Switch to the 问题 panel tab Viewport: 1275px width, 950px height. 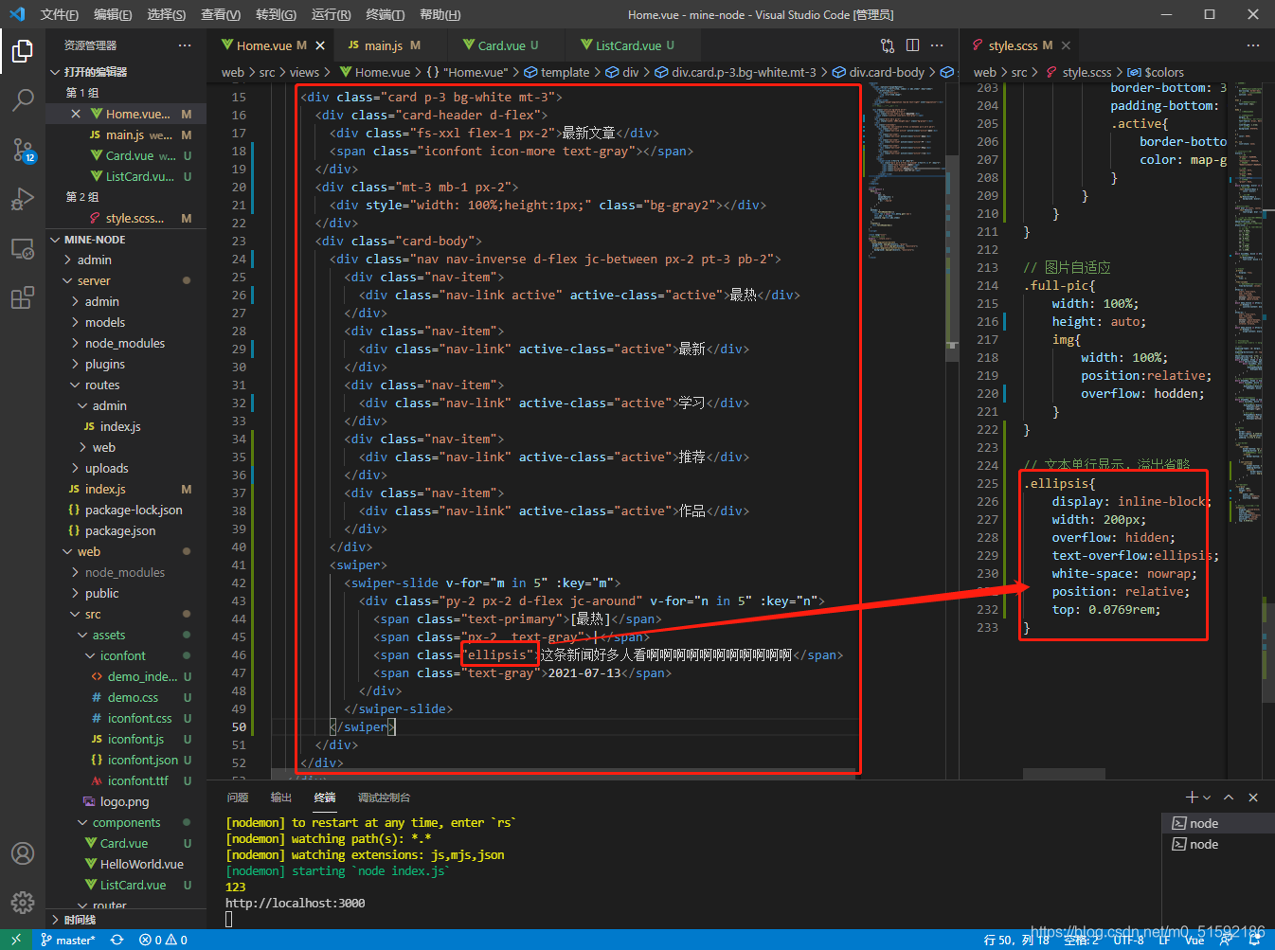coord(238,798)
